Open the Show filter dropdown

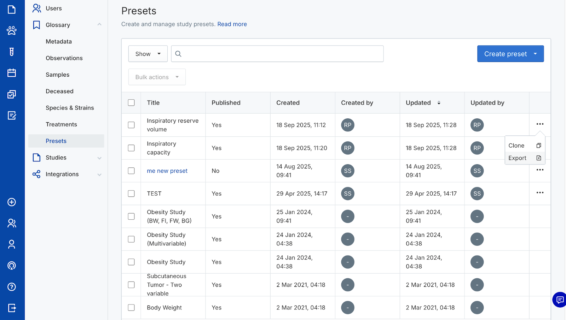click(x=148, y=54)
